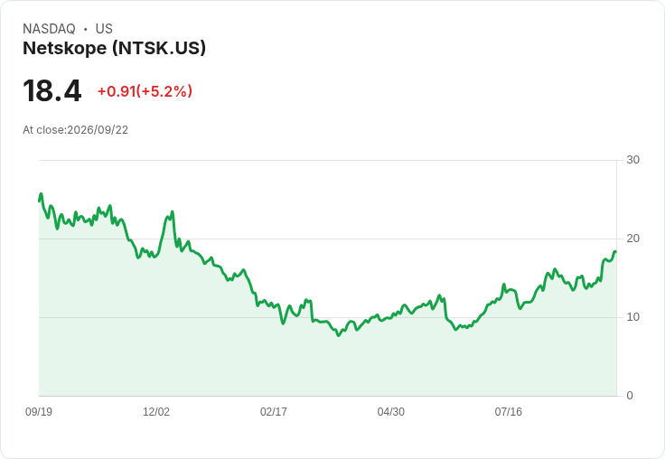This screenshot has width=665, height=459.
Task: Click the 0 value on the y-axis
Action: pyautogui.click(x=630, y=396)
